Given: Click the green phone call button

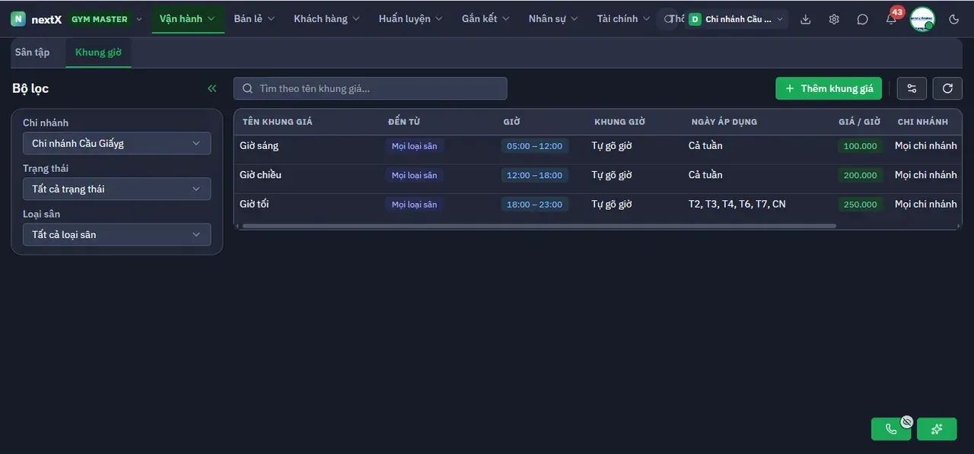Looking at the screenshot, I should (x=891, y=429).
